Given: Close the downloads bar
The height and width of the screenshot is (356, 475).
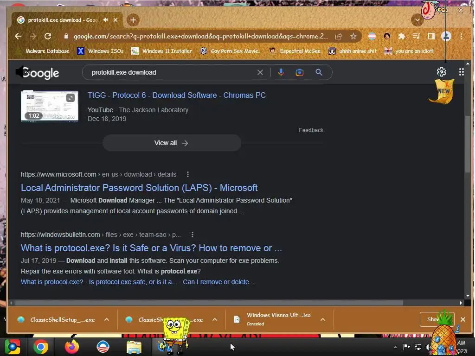Looking at the screenshot, I should pos(462,319).
